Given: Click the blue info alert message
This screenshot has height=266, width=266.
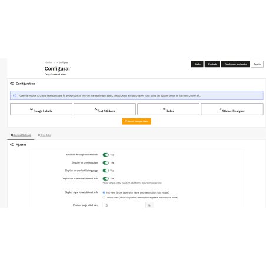Looking at the screenshot, I should (x=137, y=95).
